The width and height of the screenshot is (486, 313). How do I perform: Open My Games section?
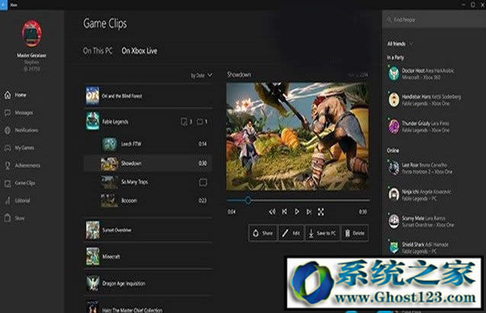pos(24,148)
